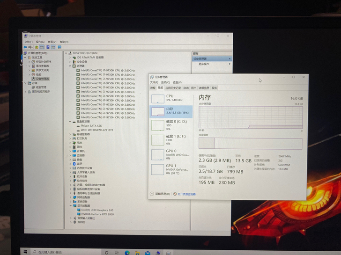Collapse the 磁盘驱动器 disk drives node
This screenshot has height=255, width=341.
pos(70,122)
